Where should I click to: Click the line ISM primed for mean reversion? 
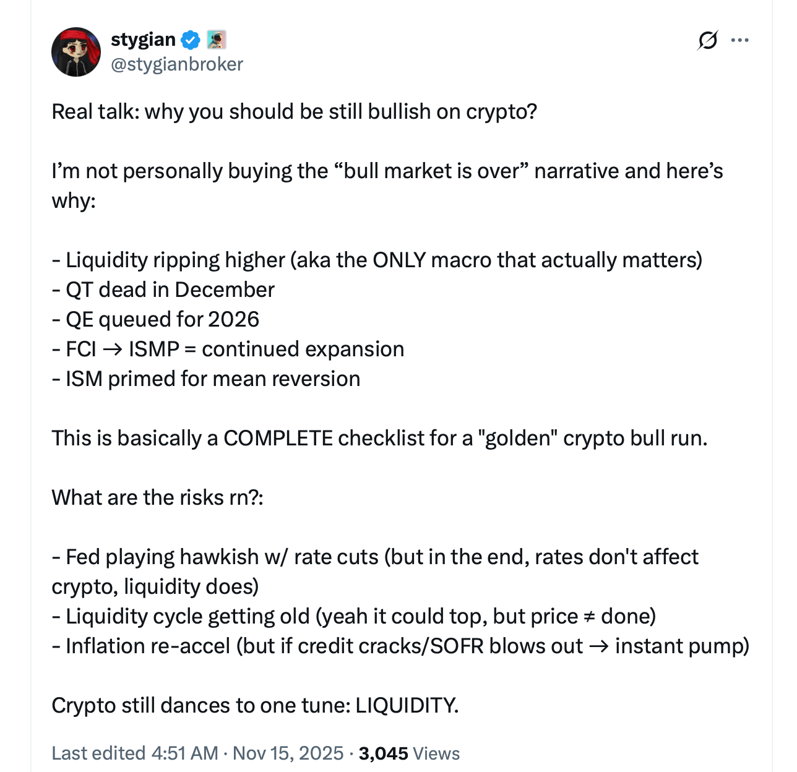pyautogui.click(x=206, y=379)
